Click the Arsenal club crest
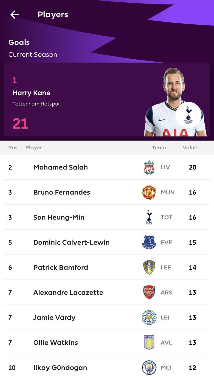Screen dimensions: 214x379 [x=149, y=292]
